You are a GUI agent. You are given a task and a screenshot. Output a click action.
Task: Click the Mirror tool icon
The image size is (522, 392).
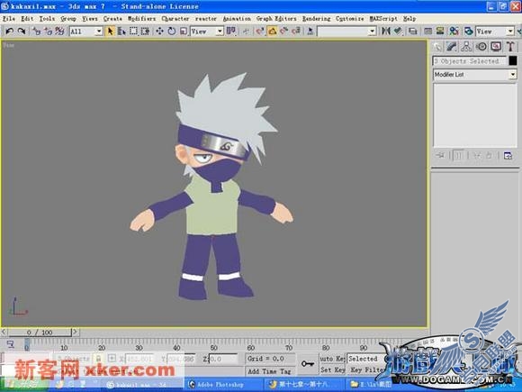pyautogui.click(x=386, y=32)
